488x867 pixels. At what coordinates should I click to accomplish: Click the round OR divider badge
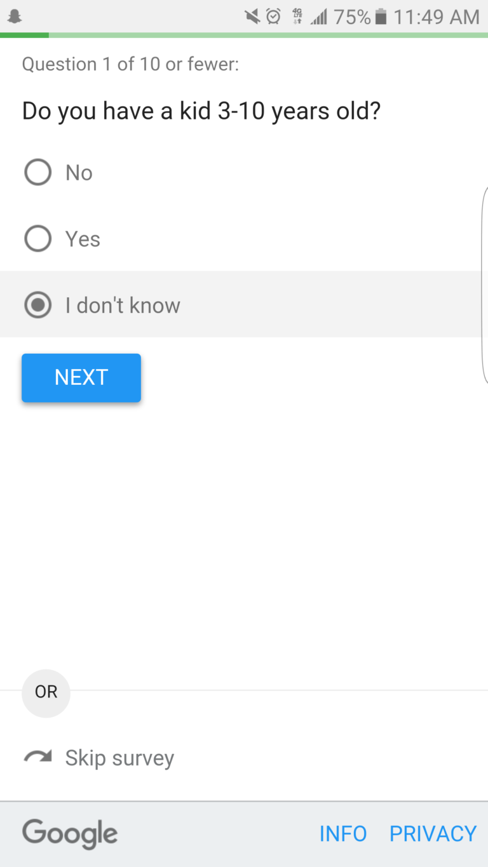coord(46,692)
